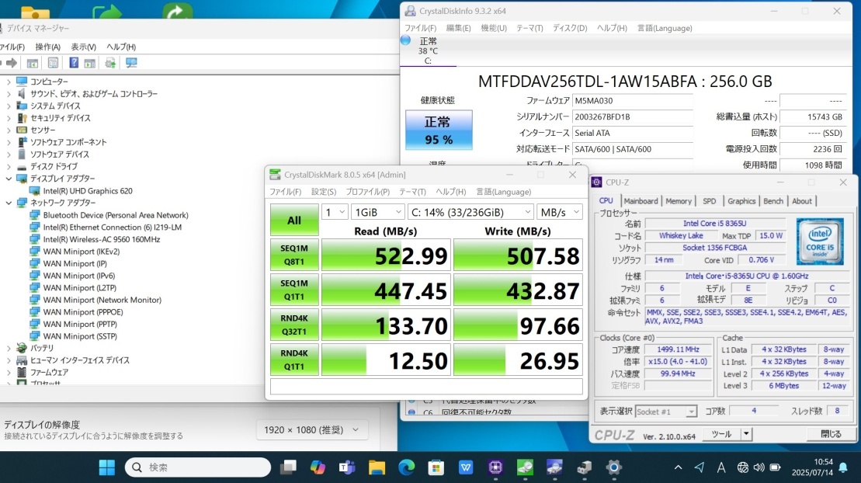Switch to the Bench tab in CPU-Z
Viewport: 861px width, 483px height.
click(x=773, y=201)
